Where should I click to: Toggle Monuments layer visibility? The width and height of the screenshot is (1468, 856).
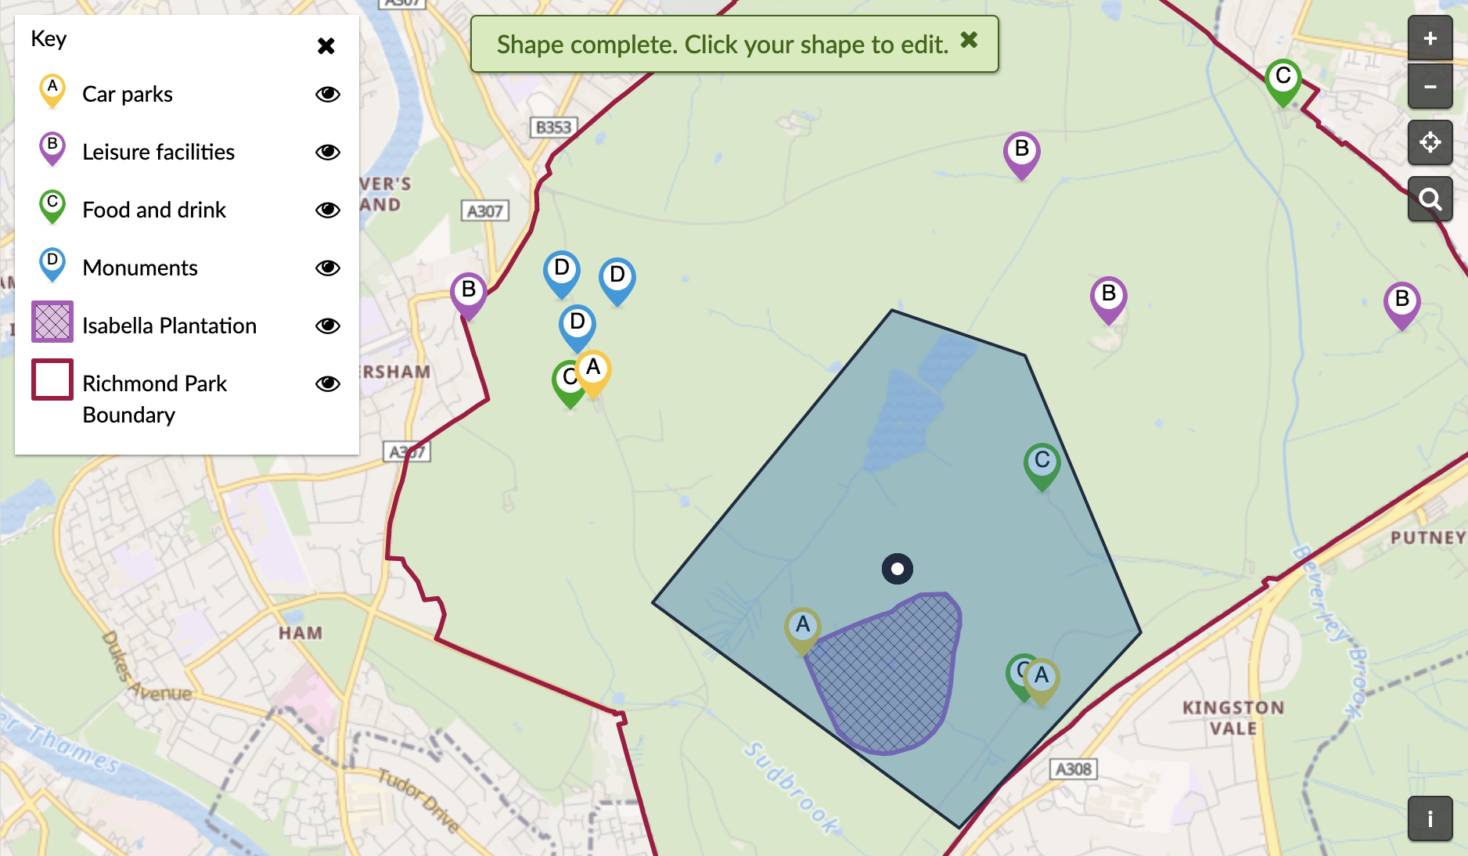[x=327, y=268]
